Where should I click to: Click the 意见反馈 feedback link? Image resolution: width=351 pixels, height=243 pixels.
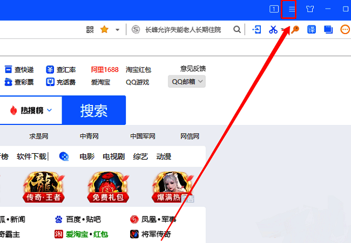(x=193, y=68)
